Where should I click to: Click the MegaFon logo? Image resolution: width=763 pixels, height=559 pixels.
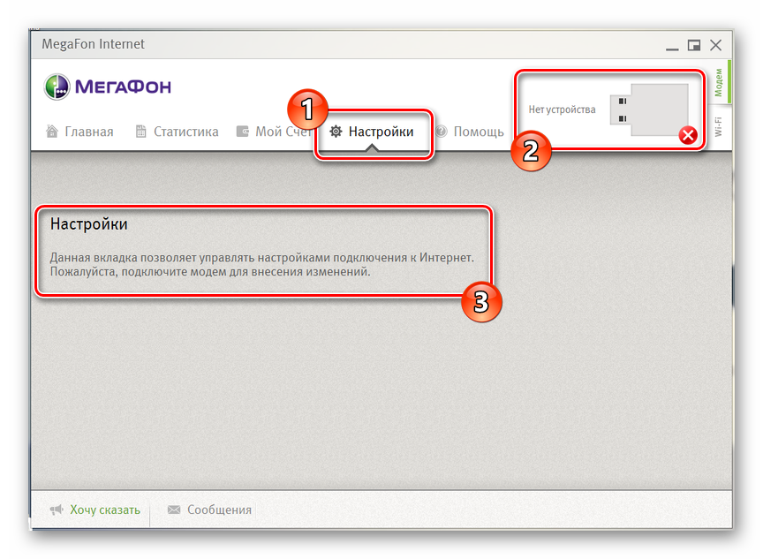click(108, 87)
